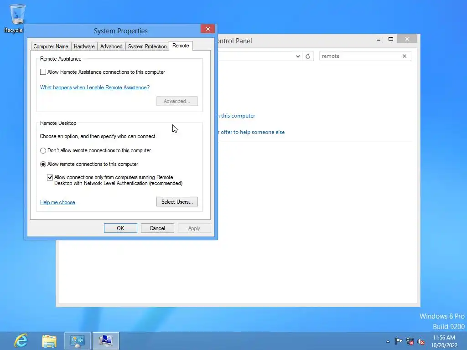Open the taskbar clock and date

pos(444,341)
